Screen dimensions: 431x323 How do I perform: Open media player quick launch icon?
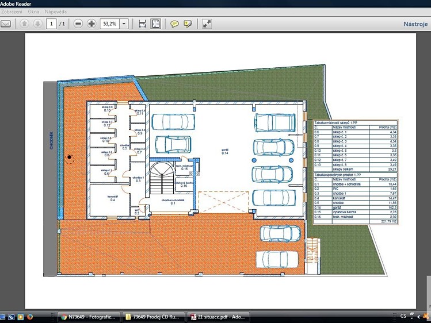[21, 317]
